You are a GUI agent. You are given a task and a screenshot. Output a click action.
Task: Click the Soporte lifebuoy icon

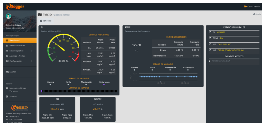click(7, 96)
